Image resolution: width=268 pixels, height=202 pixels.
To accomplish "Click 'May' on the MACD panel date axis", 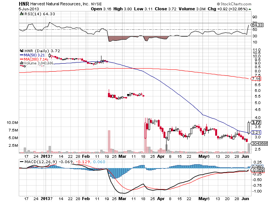I will coord(203,199).
